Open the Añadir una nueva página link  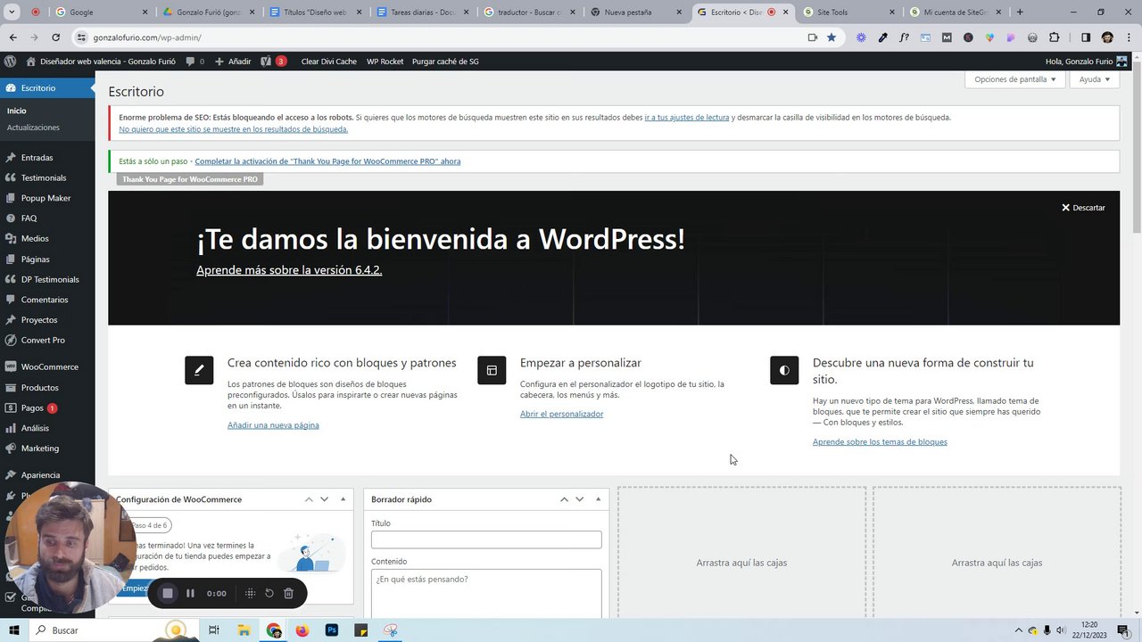pos(273,425)
